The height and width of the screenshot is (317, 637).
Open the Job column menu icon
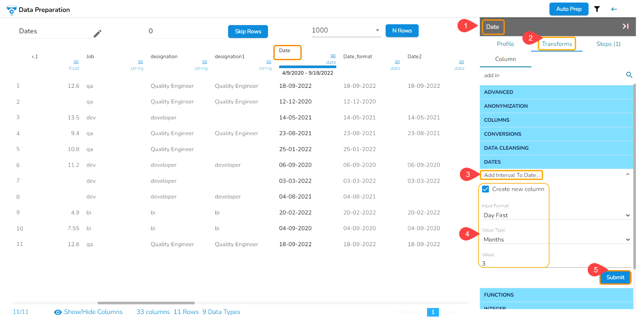[141, 62]
